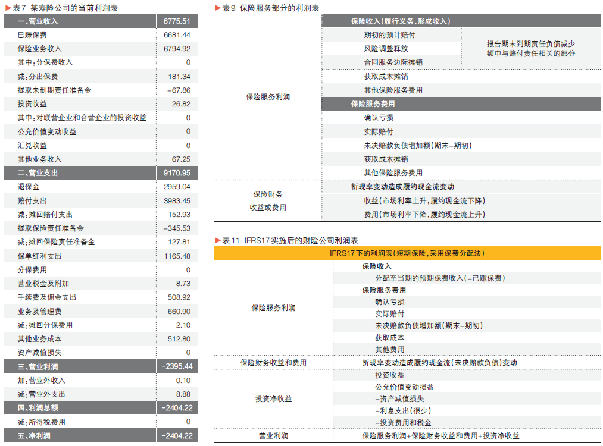
Task: Select 保险服务利润+保险财务收益和费用+投资净收益 formula
Action: [x=440, y=436]
